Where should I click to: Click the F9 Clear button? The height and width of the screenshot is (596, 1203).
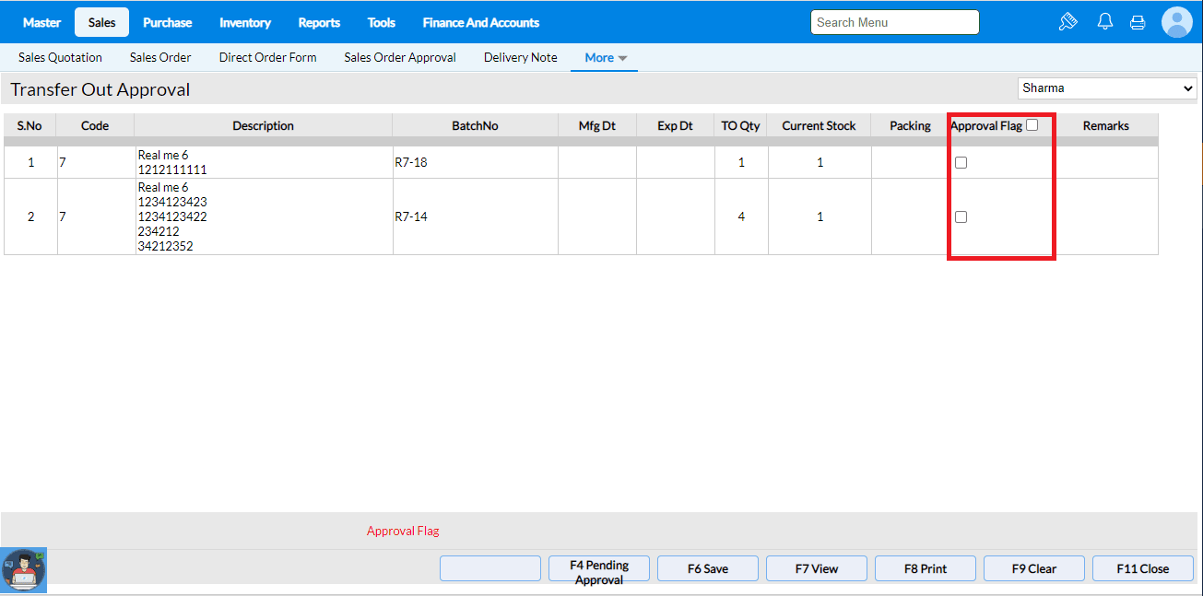1034,568
